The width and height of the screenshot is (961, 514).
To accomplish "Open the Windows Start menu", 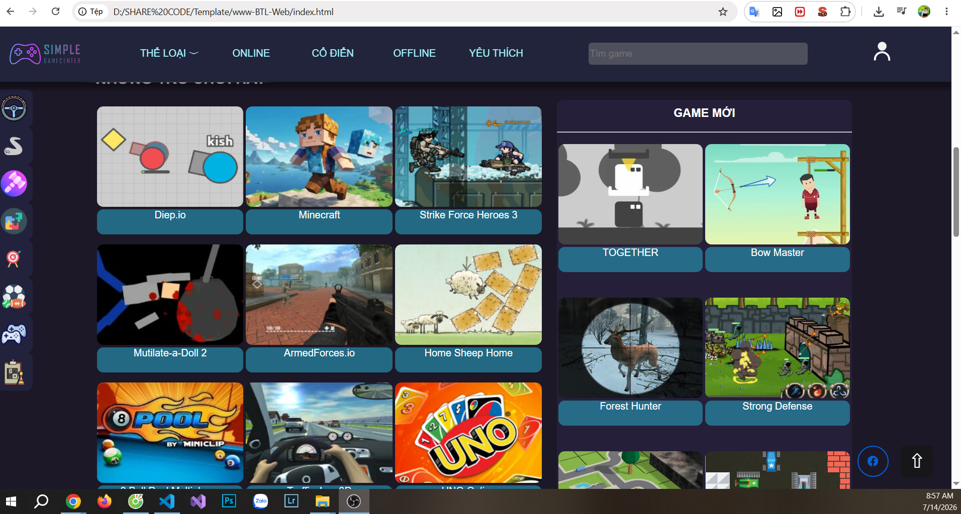I will pyautogui.click(x=11, y=501).
